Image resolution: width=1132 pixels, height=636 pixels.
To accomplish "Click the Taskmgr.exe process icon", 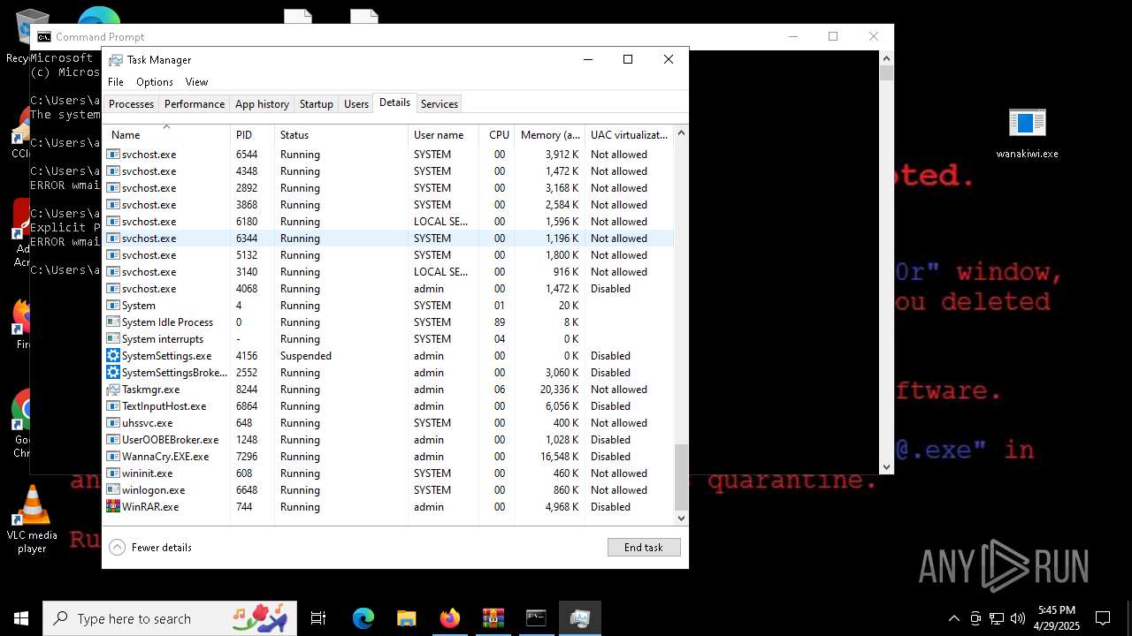I will 113,390.
